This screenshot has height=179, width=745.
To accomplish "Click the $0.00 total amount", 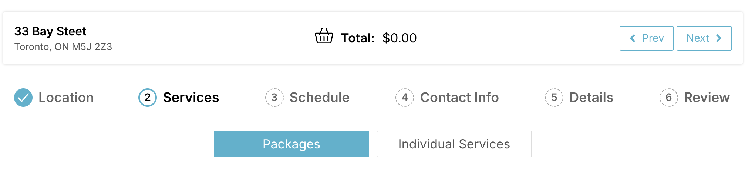I will point(400,38).
